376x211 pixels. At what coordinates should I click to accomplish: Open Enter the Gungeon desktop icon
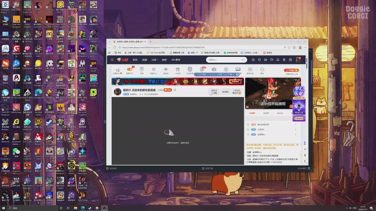click(x=16, y=22)
